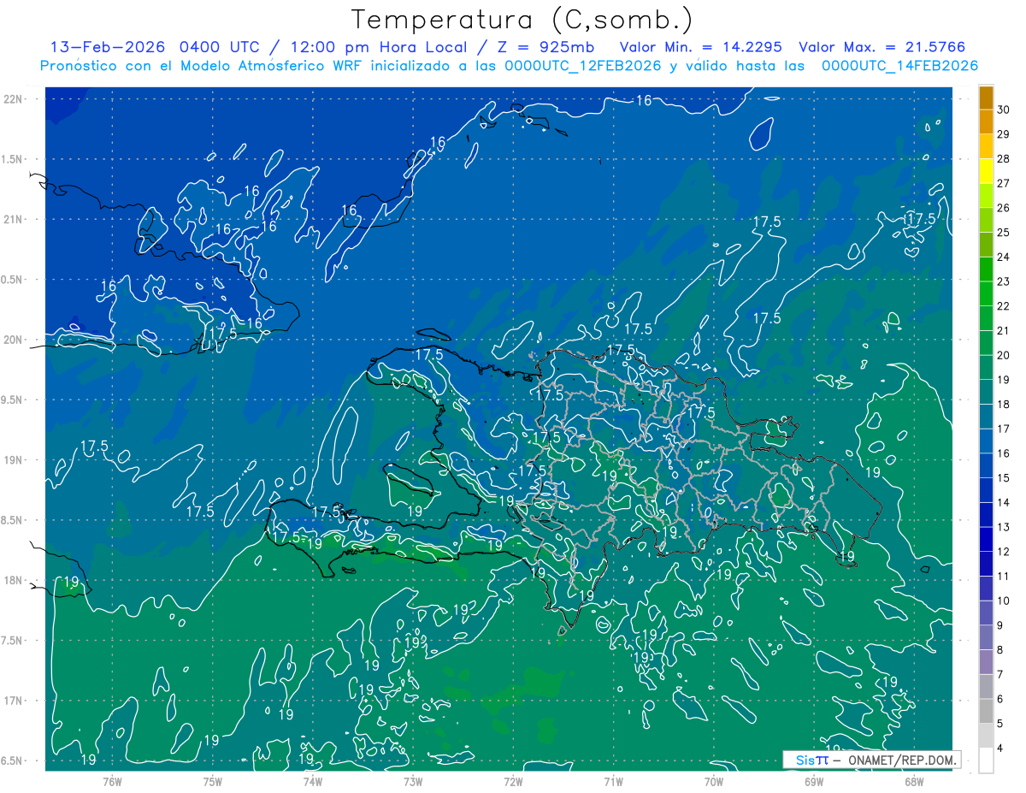The image size is (1026, 793).
Task: Click the "19N" latitude axis label
Action: [15, 460]
